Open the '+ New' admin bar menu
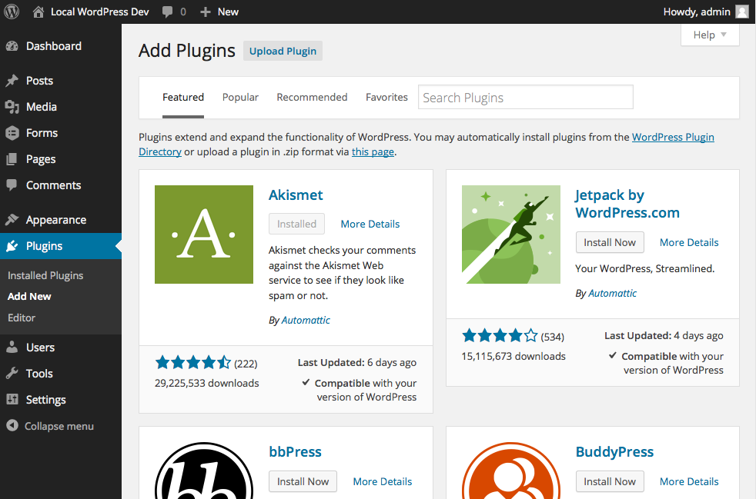 click(x=219, y=12)
